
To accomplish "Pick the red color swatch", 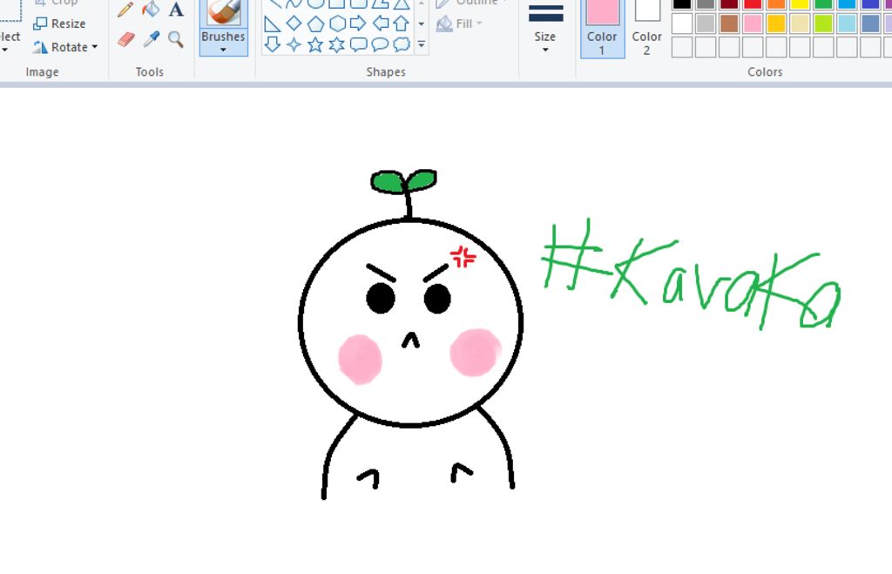I will coord(753,4).
